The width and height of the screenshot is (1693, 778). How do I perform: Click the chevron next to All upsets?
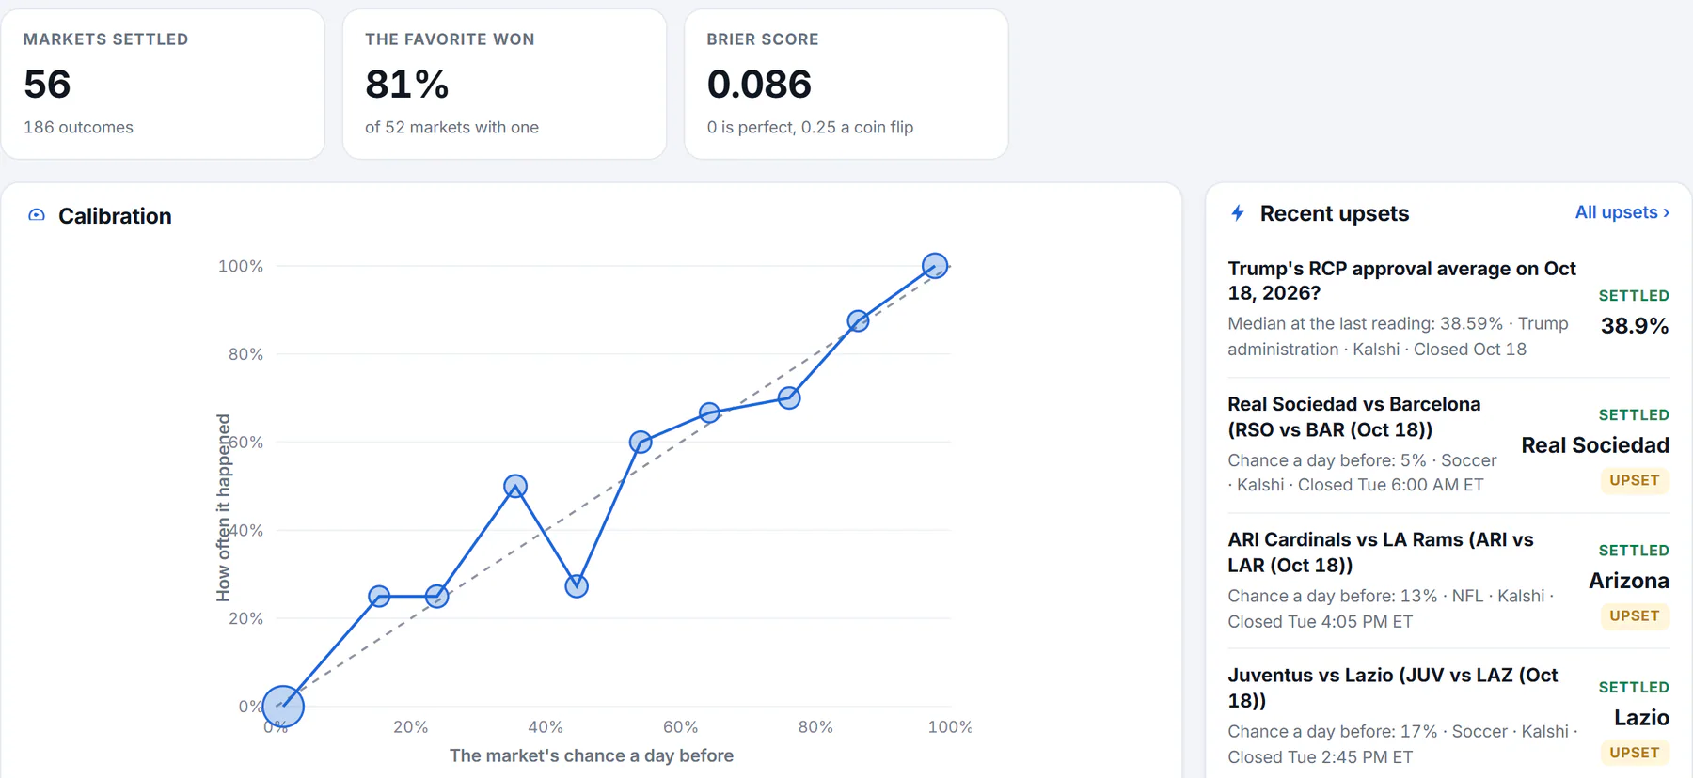click(x=1666, y=212)
